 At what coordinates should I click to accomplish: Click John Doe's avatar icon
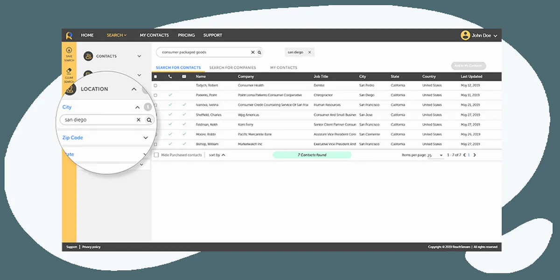[x=465, y=35]
